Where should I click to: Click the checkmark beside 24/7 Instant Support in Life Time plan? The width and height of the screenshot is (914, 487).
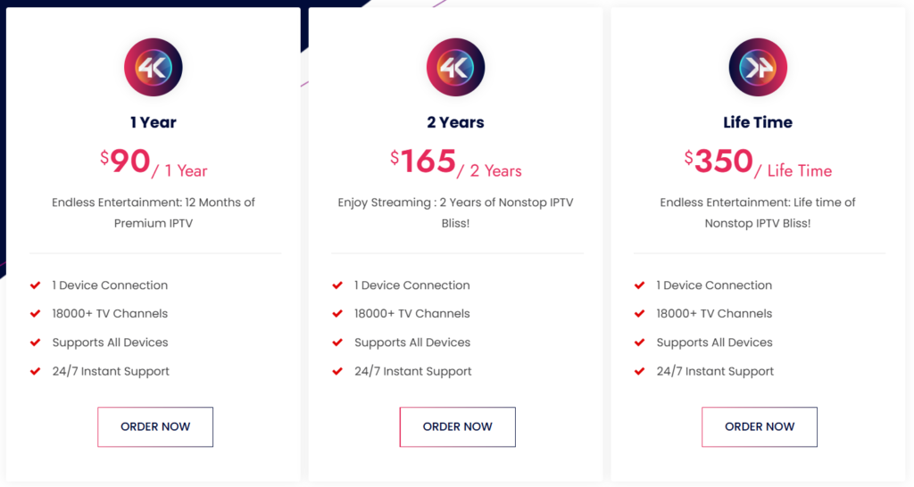640,371
